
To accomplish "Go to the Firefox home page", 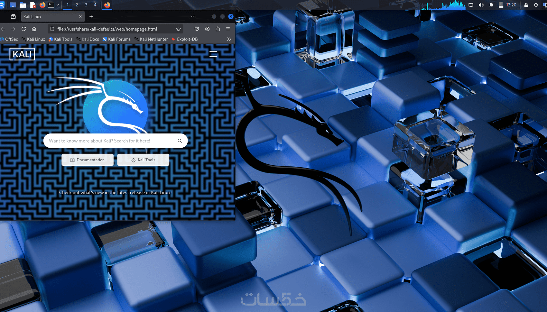I will (x=34, y=29).
